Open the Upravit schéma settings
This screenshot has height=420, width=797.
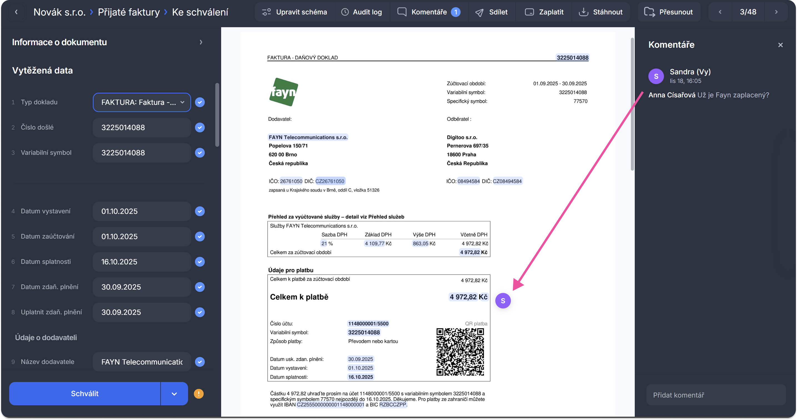point(294,12)
